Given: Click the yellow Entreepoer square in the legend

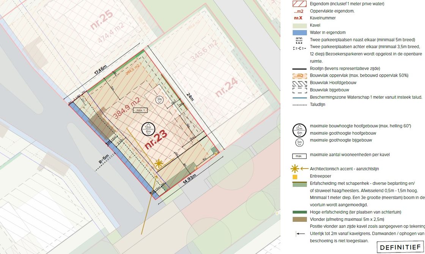Looking at the screenshot, I should (x=295, y=177).
